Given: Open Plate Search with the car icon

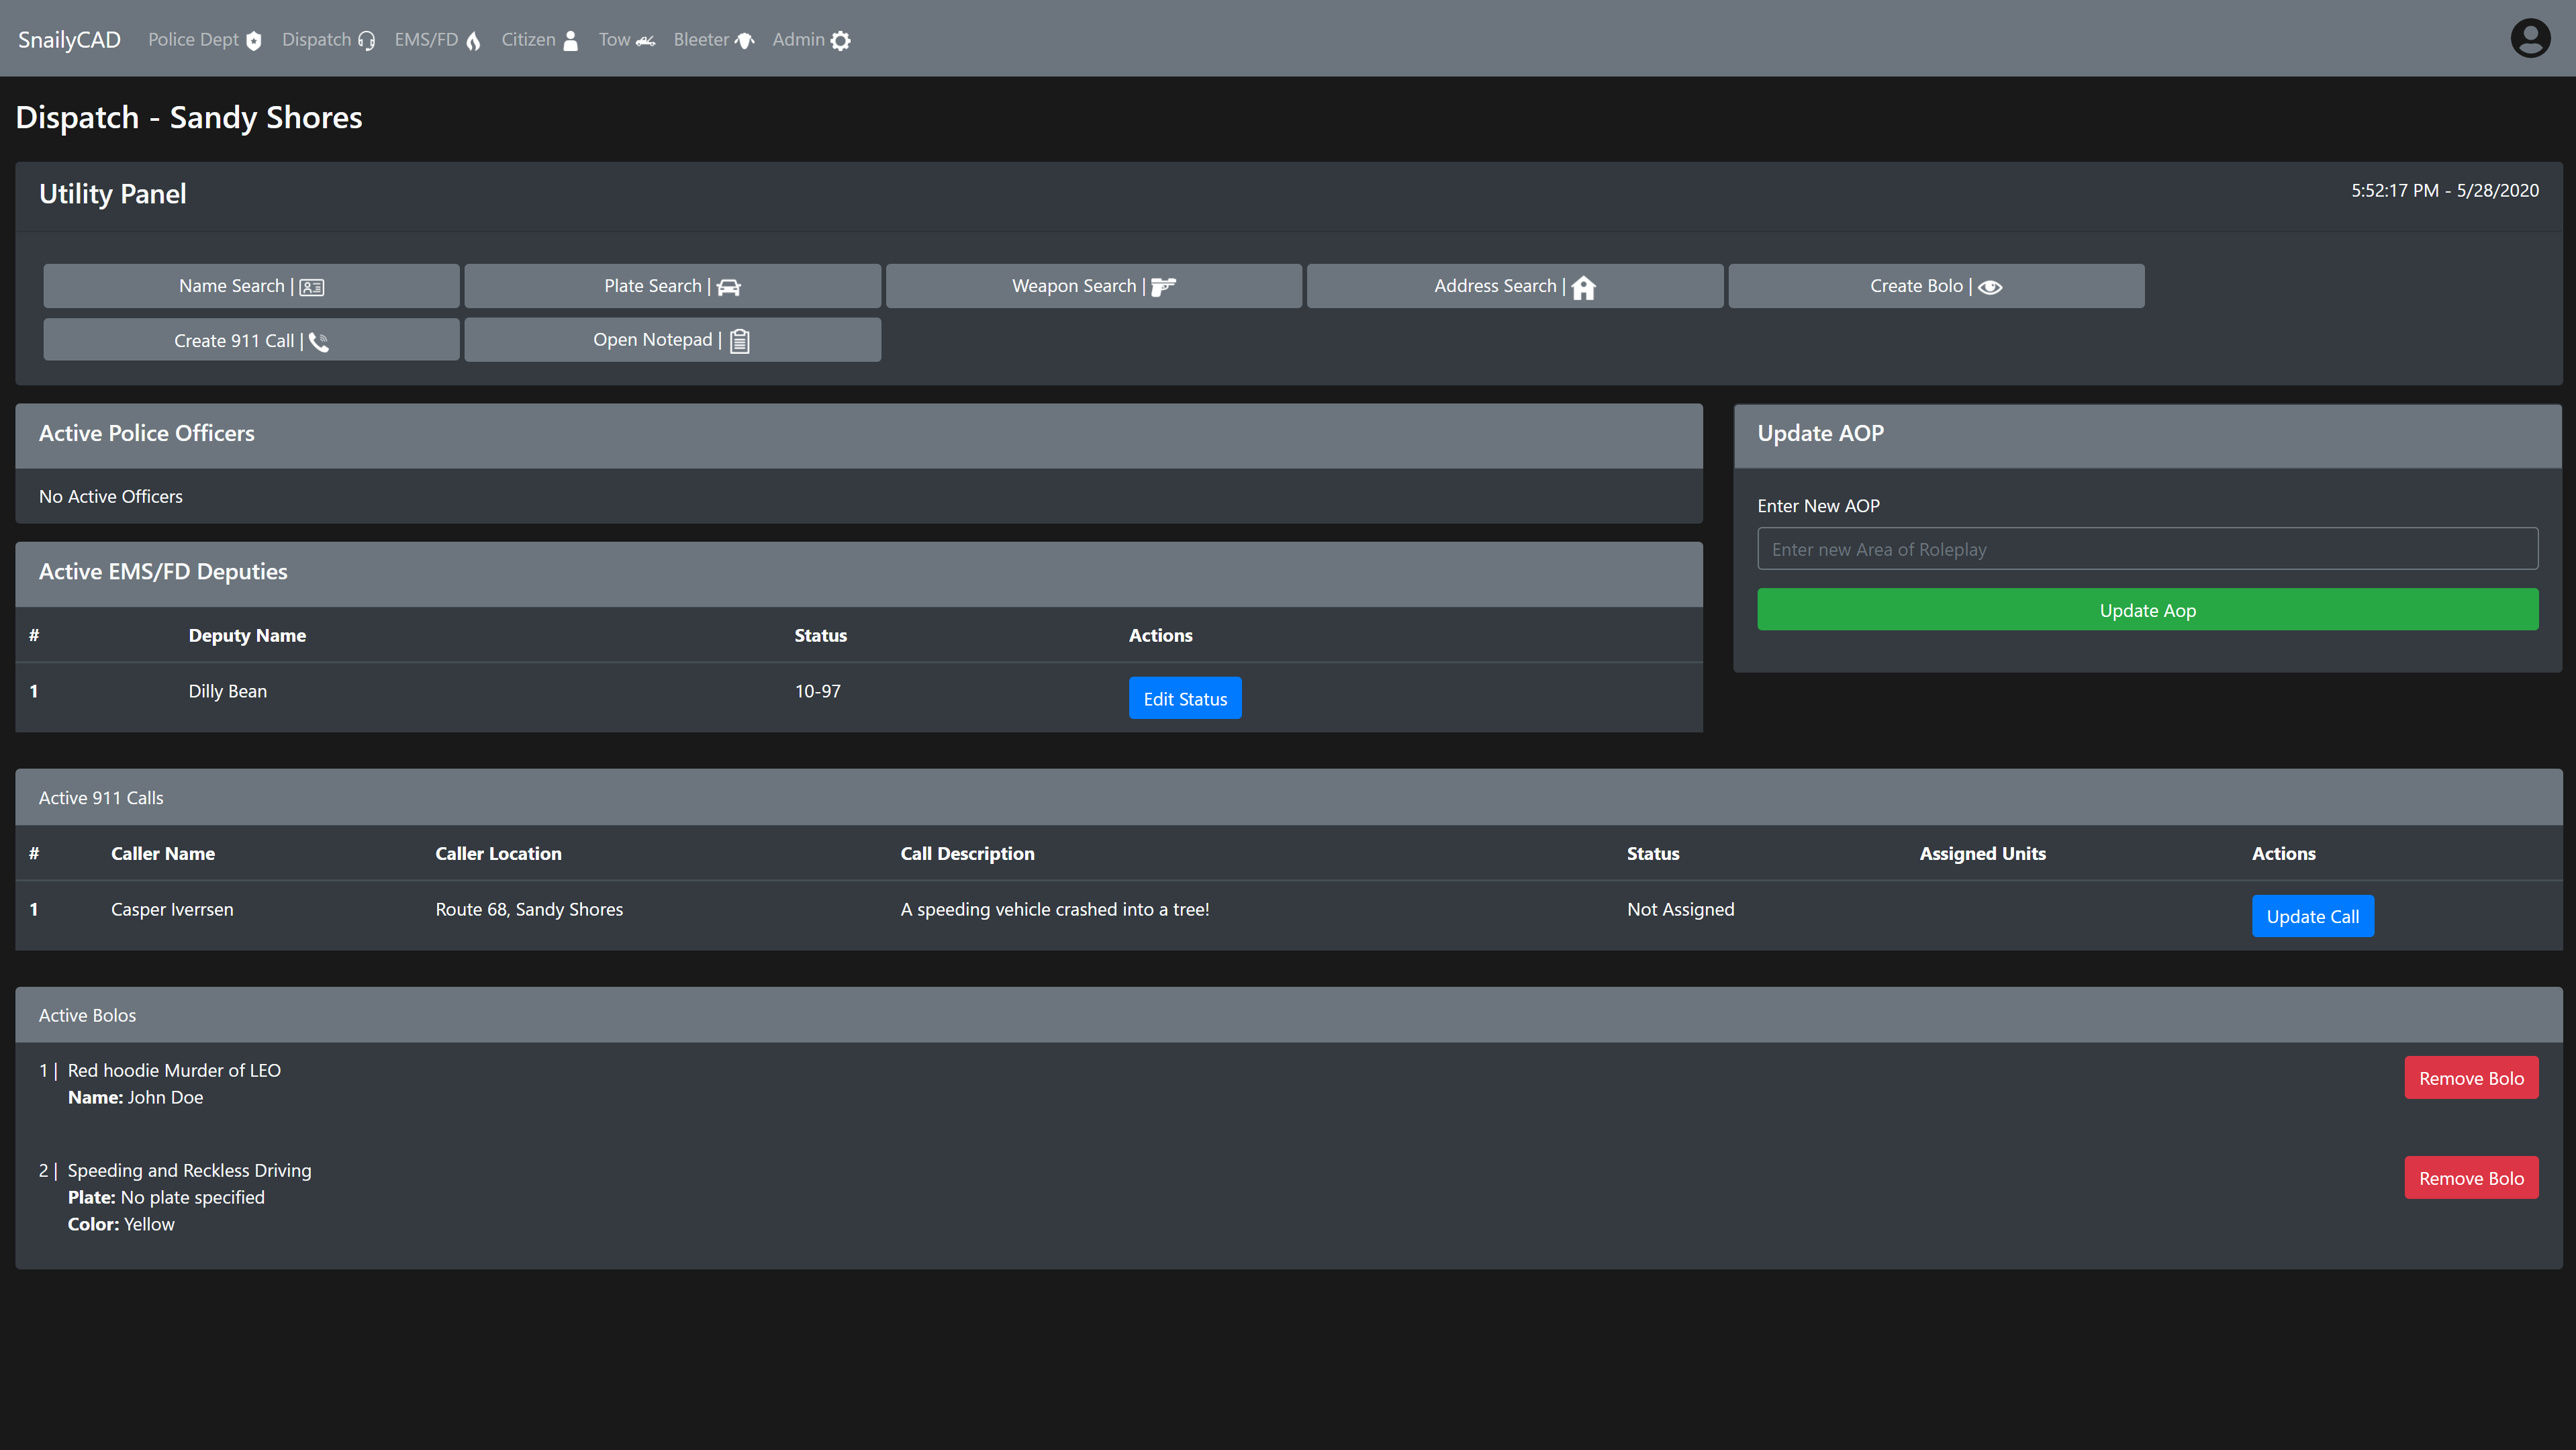Looking at the screenshot, I should 672,286.
